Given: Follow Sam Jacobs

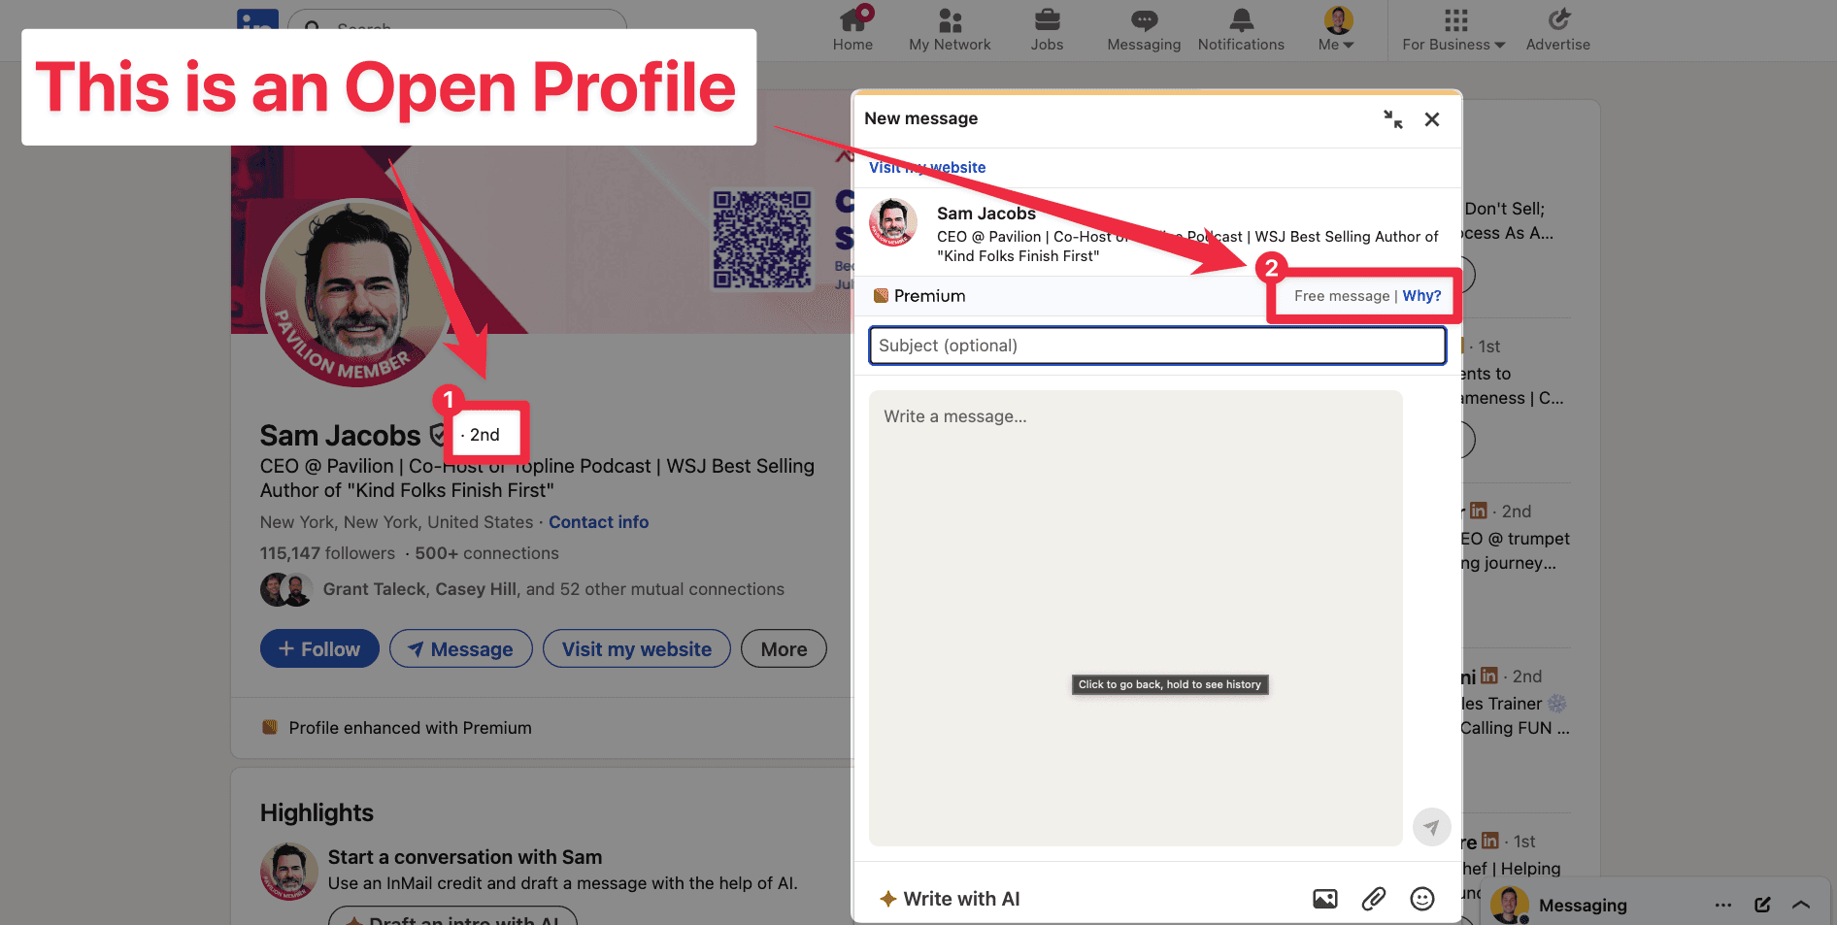Looking at the screenshot, I should [x=318, y=648].
